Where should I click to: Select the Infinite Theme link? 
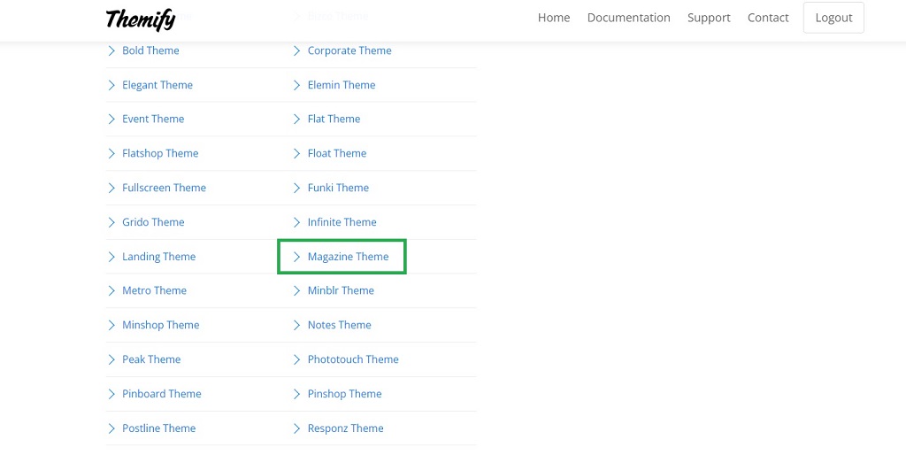(x=342, y=222)
